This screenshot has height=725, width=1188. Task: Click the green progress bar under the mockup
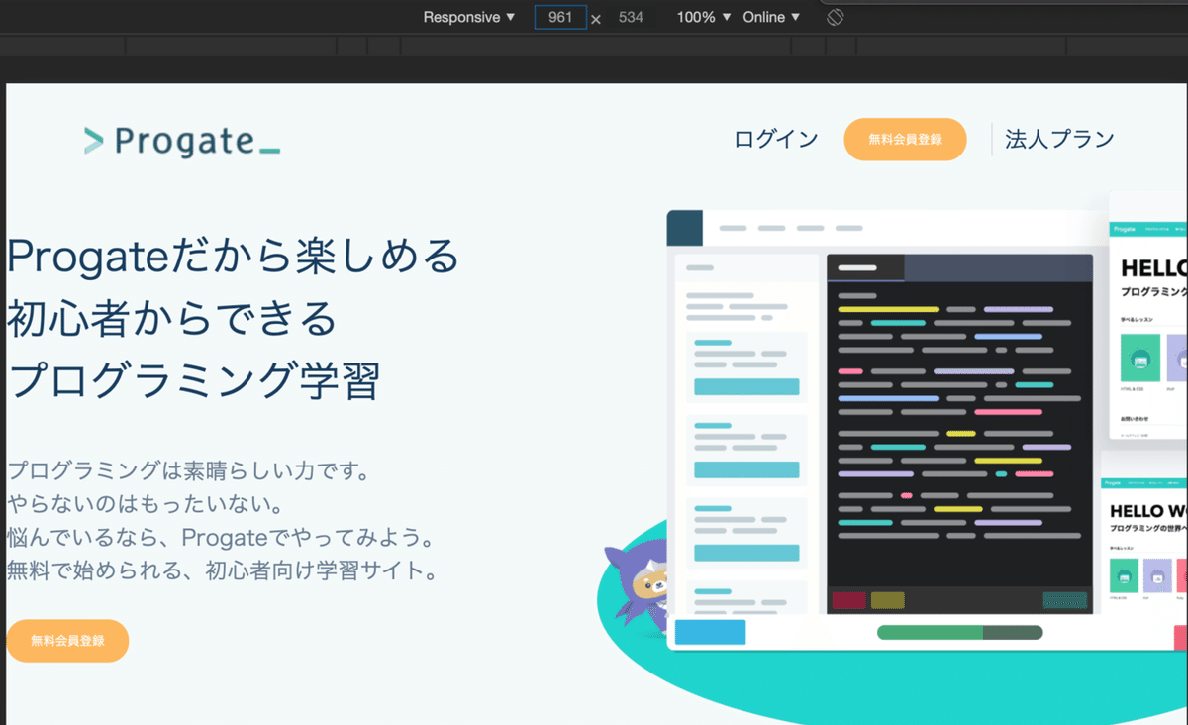pyautogui.click(x=958, y=631)
